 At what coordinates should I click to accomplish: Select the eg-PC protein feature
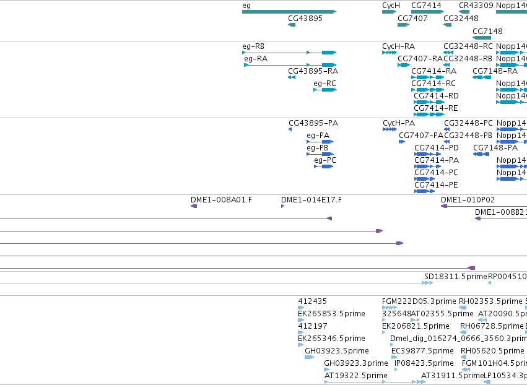click(324, 167)
